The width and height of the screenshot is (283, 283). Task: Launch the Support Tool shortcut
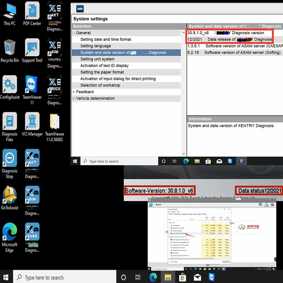[32, 51]
